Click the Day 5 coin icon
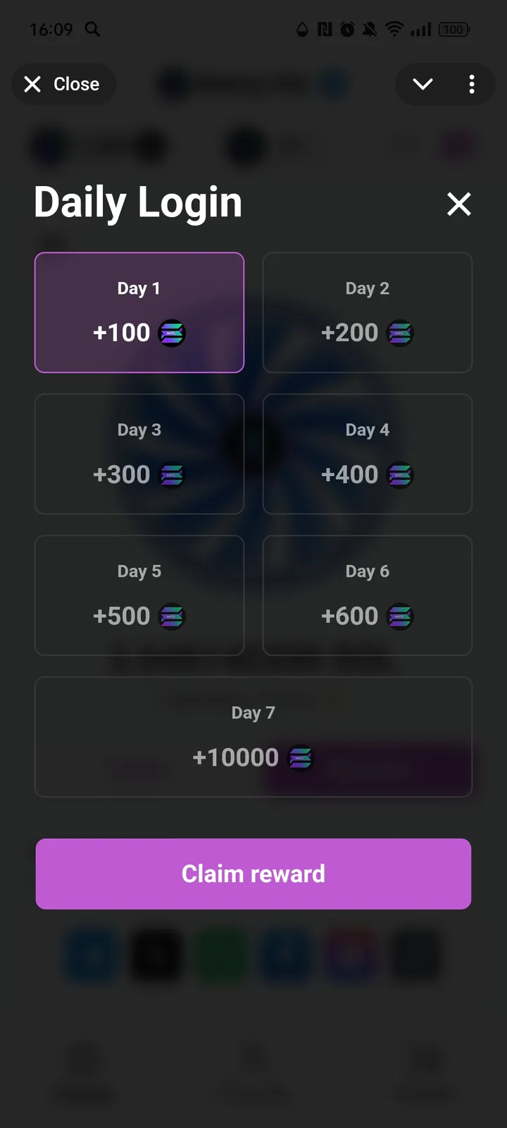The width and height of the screenshot is (507, 1128). click(172, 617)
